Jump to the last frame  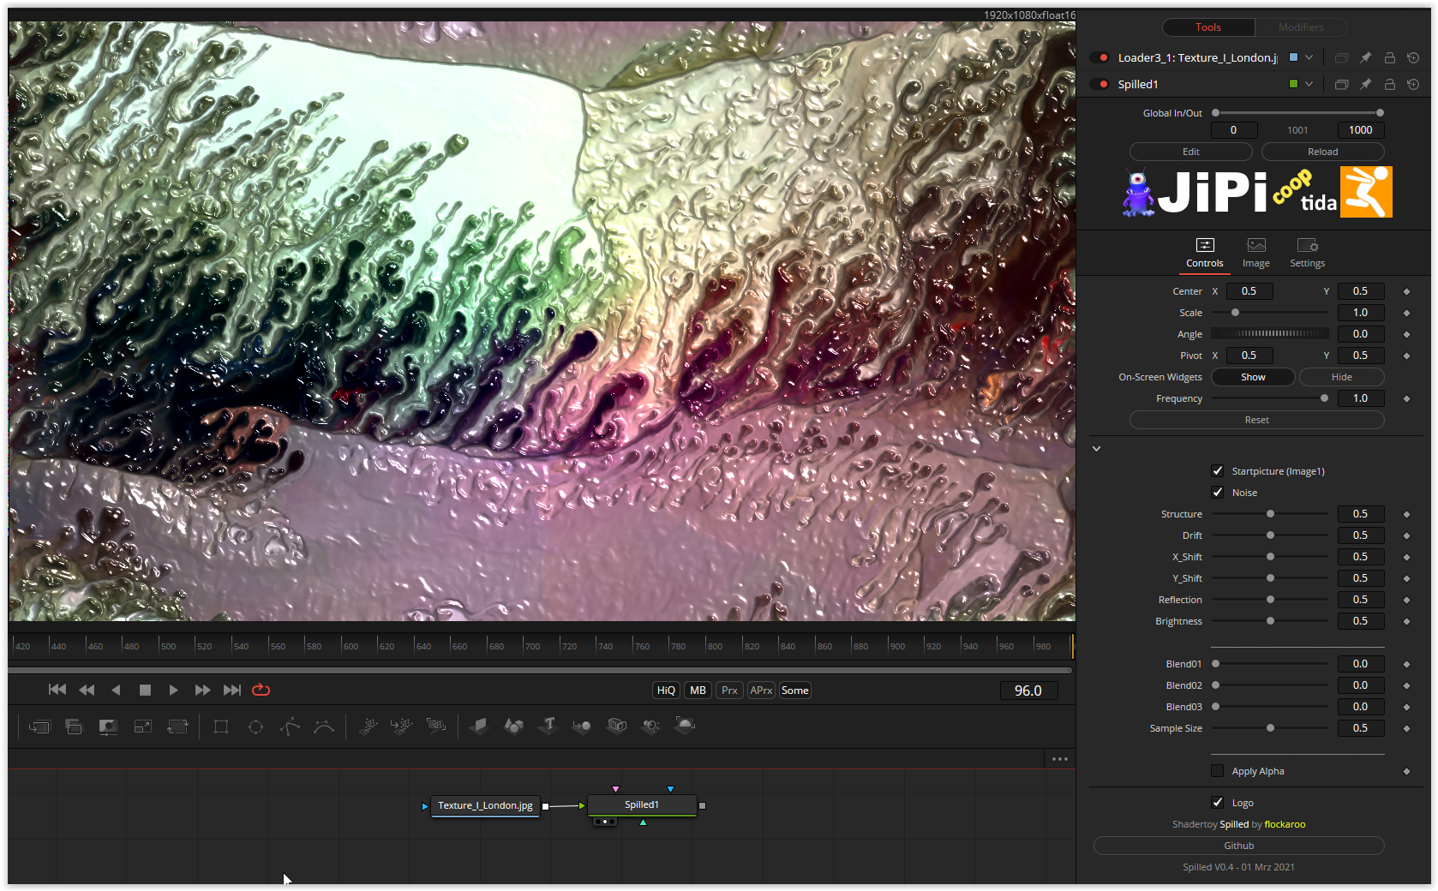(x=232, y=690)
